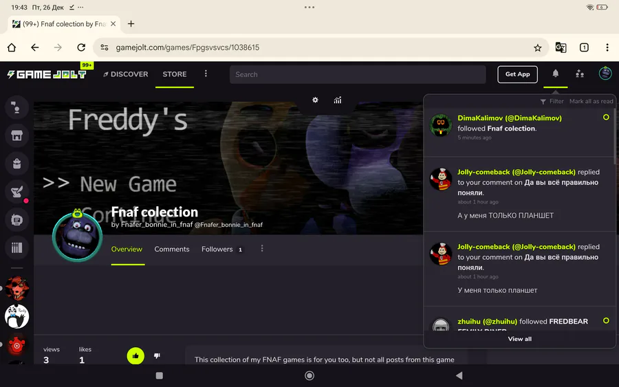
Task: Tap the Android recent apps square button
Action: pyautogui.click(x=160, y=375)
